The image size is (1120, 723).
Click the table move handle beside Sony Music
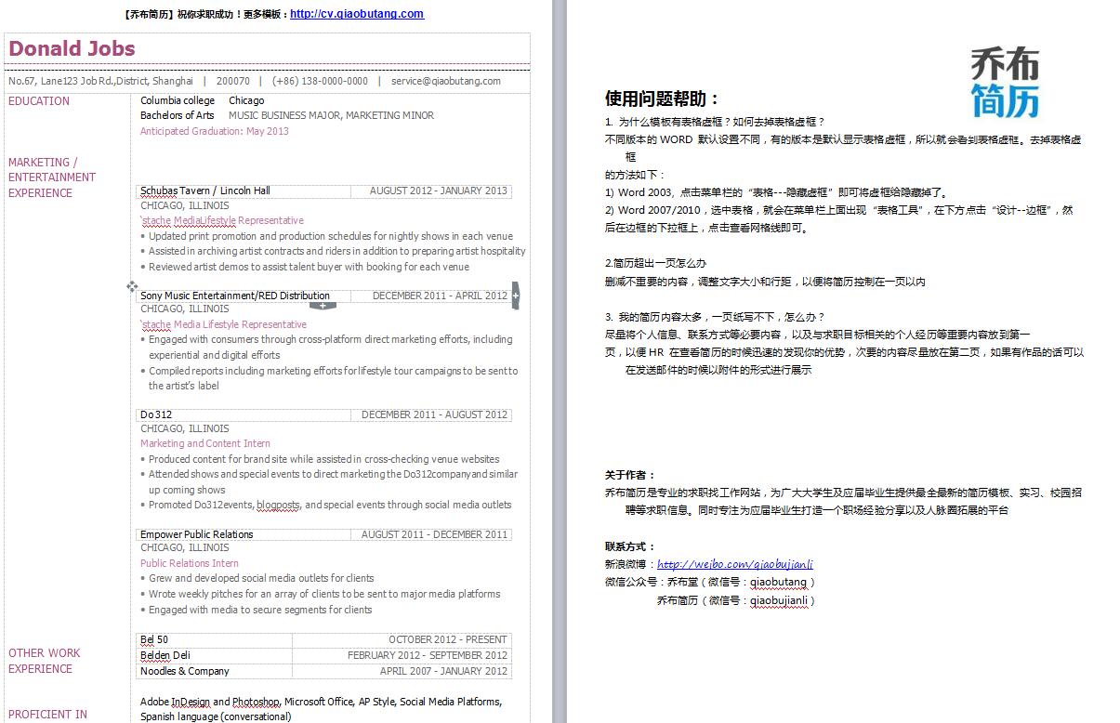(x=132, y=287)
